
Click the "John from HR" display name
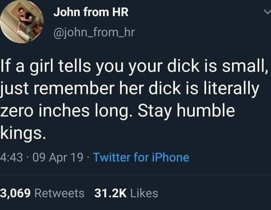91,12
